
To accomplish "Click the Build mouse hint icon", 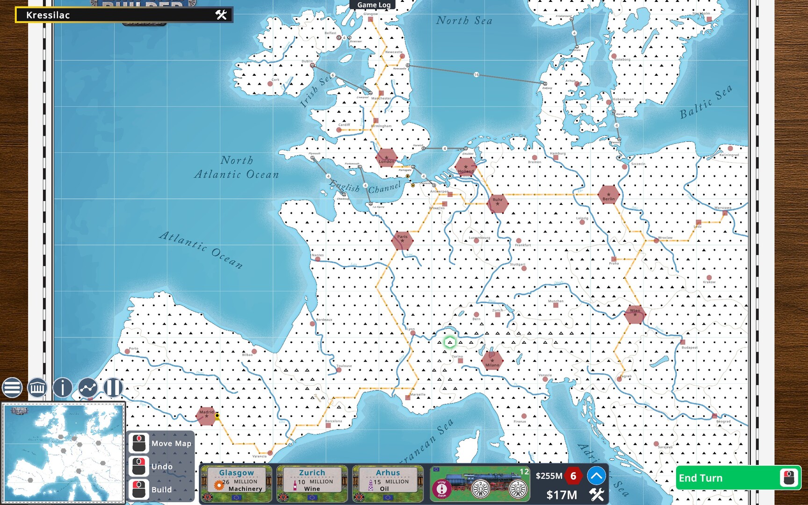I will click(x=138, y=490).
